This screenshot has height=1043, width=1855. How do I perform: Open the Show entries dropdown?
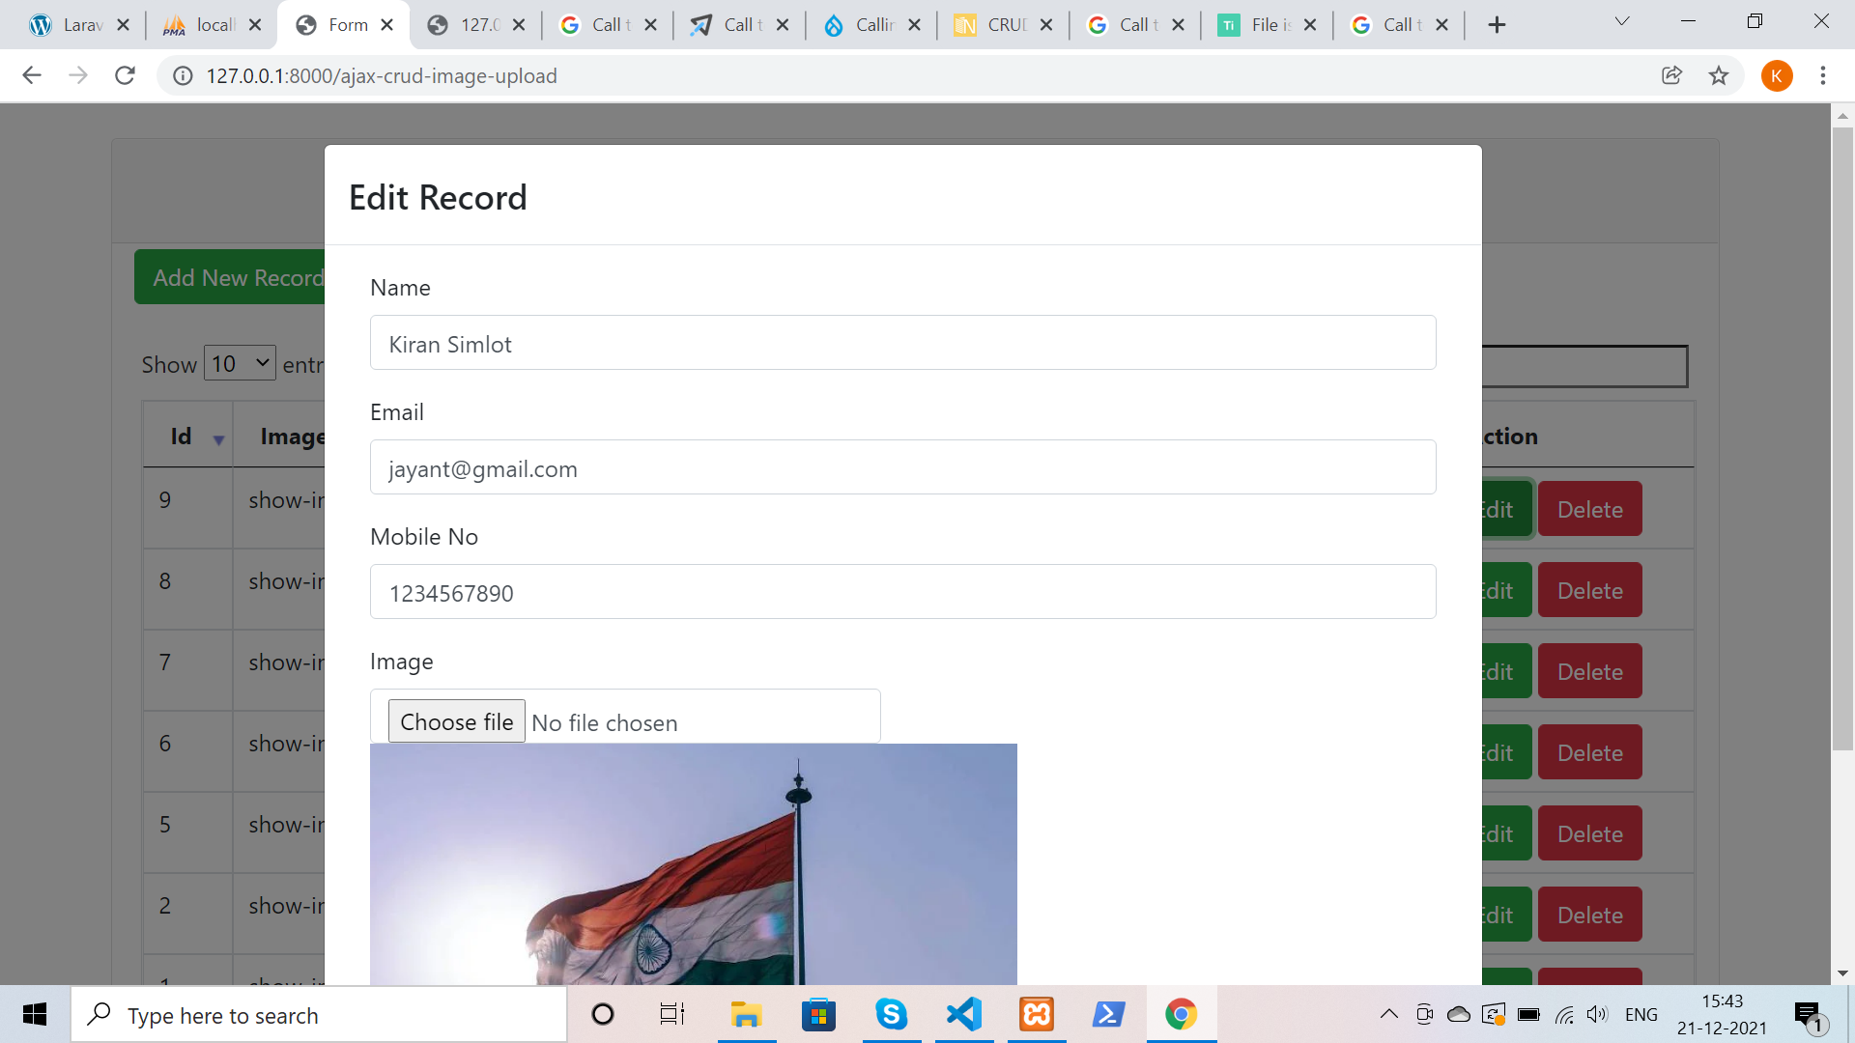(x=240, y=363)
